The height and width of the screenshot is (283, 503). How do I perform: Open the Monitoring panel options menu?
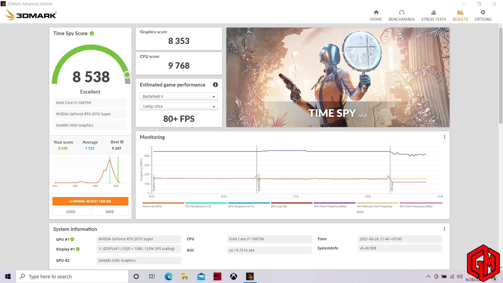click(x=444, y=137)
